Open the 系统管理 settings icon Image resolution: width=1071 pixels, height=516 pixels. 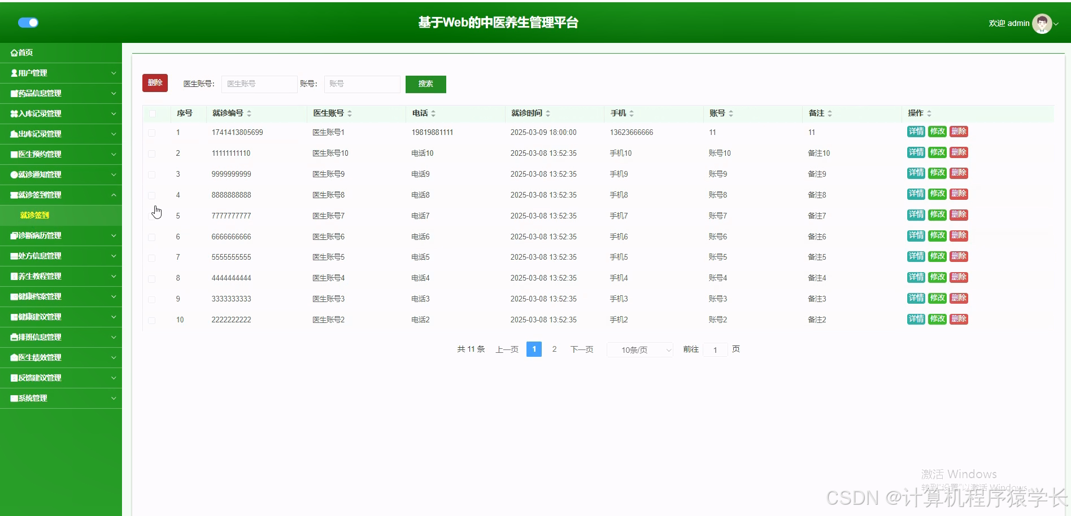(x=14, y=398)
